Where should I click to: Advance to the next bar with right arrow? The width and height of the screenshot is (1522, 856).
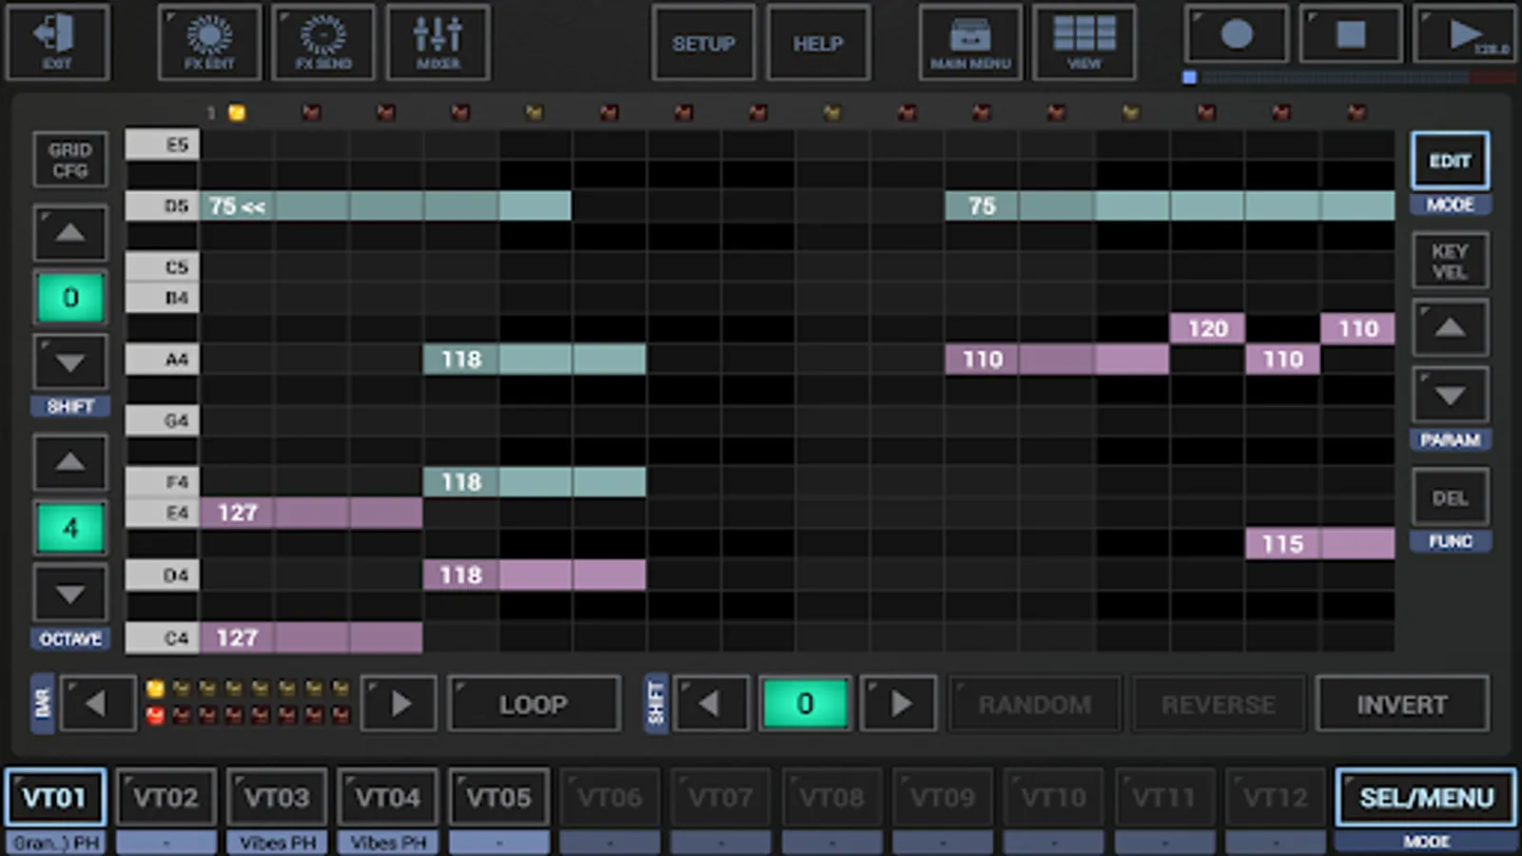pyautogui.click(x=399, y=703)
